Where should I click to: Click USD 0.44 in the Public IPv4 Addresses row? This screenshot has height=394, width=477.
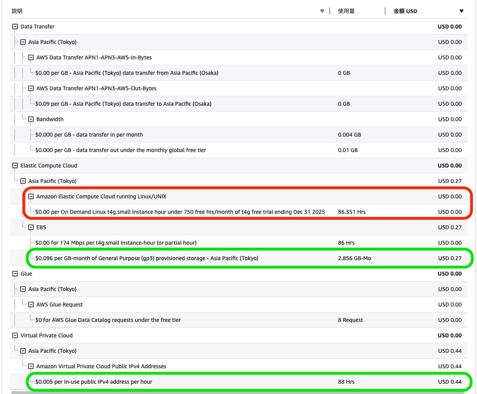pyautogui.click(x=450, y=366)
